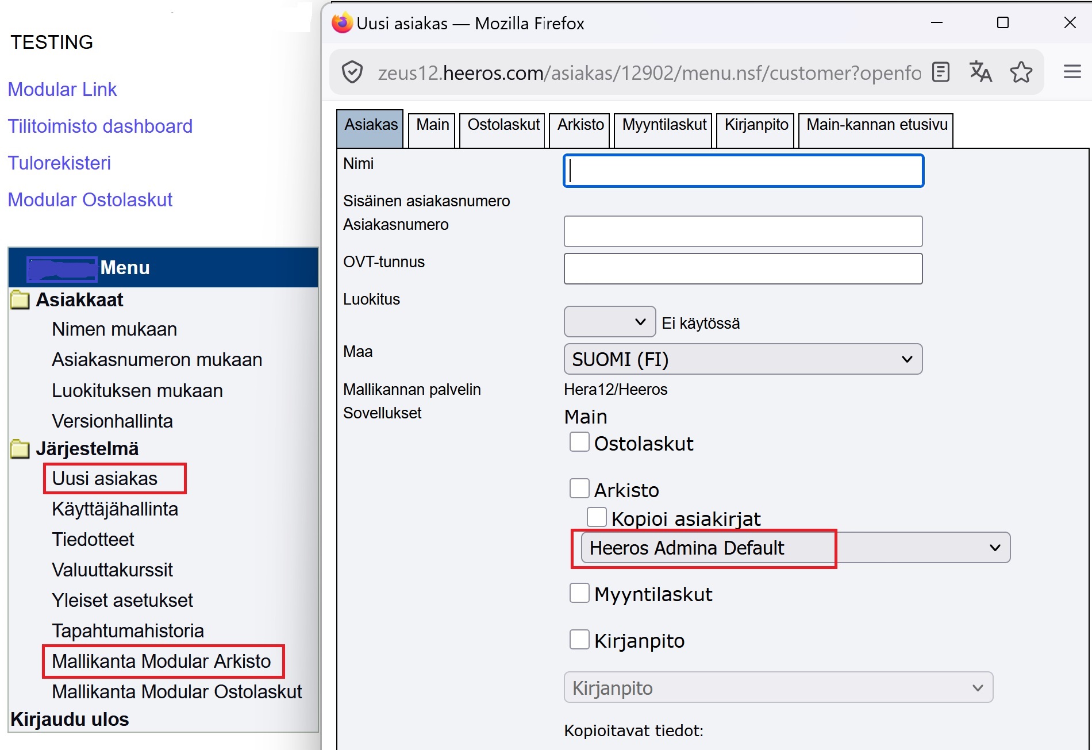1092x750 pixels.
Task: Toggle reader view icon in address bar
Action: pyautogui.click(x=941, y=72)
